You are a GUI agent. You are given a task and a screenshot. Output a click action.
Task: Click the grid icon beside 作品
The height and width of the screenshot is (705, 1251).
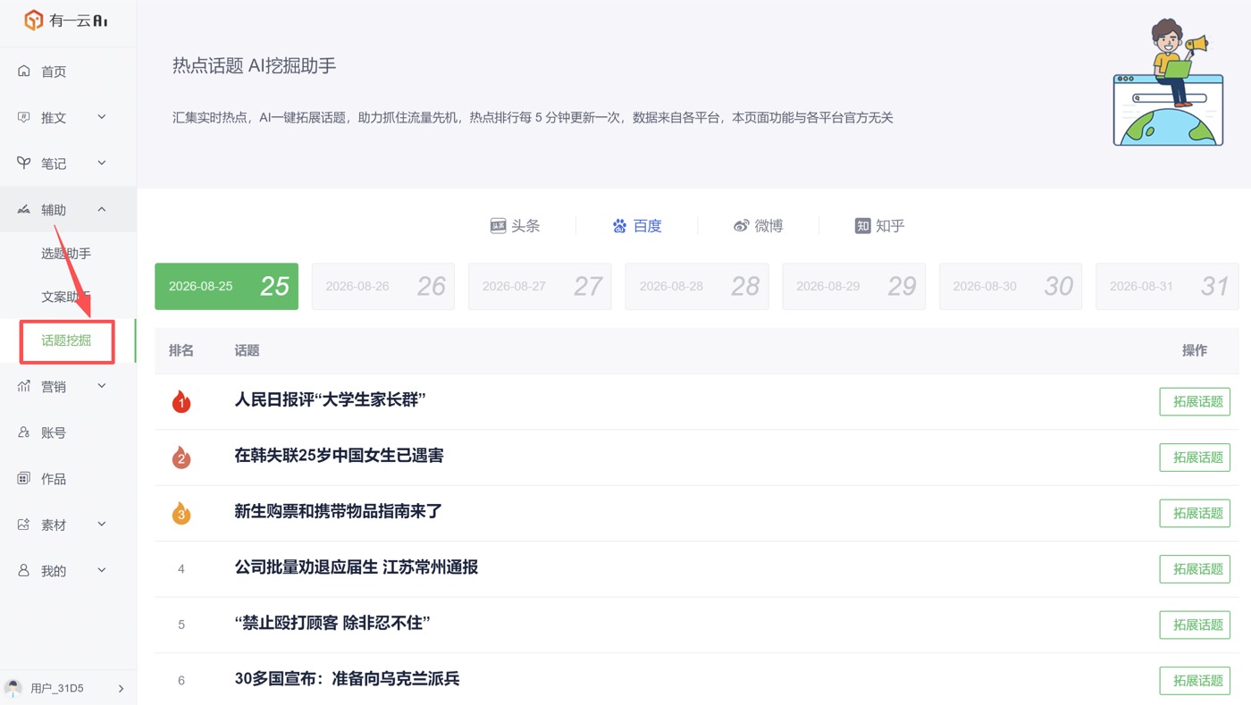click(24, 479)
